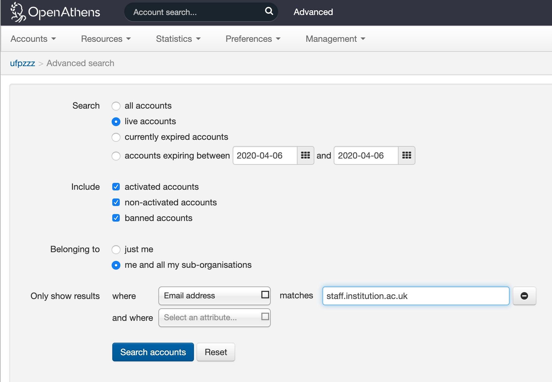Open the Select an attribute dropdown

point(215,318)
